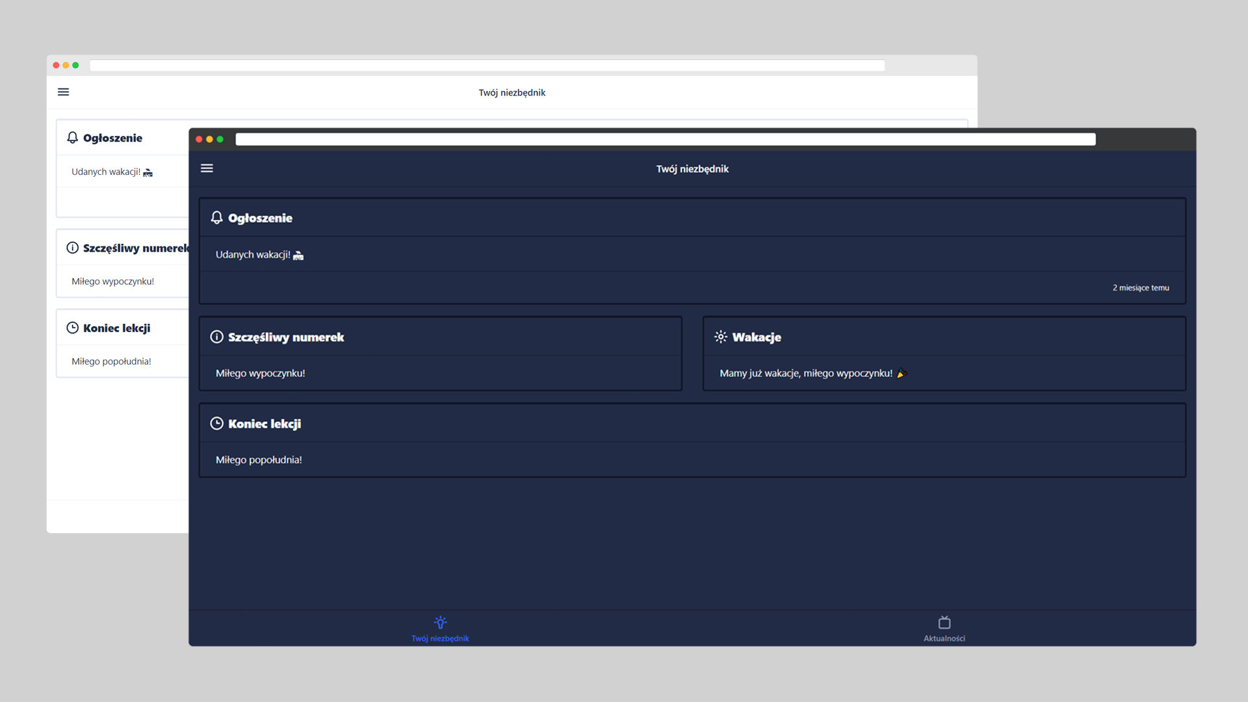Viewport: 1248px width, 702px height.
Task: Click the ship emoji in light window announcement
Action: pyautogui.click(x=148, y=172)
